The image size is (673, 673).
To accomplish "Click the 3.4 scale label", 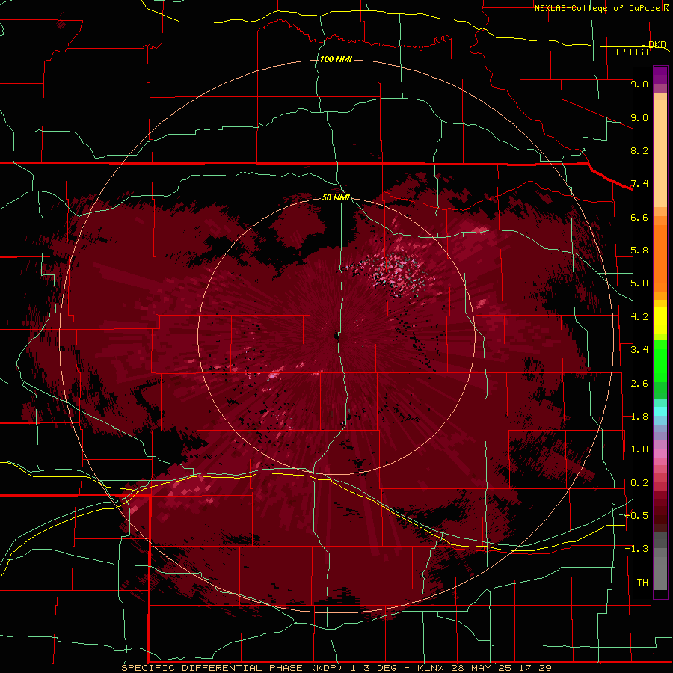I will (639, 350).
